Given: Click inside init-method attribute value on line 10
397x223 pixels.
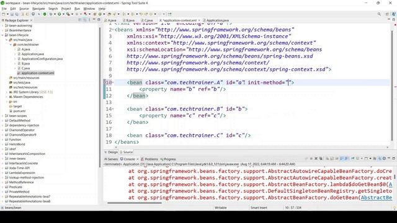Looking at the screenshot, I should pyautogui.click(x=288, y=82).
